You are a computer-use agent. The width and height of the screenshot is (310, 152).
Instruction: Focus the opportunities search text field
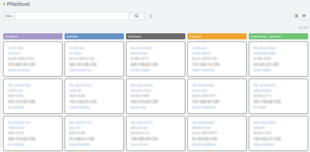coord(72,16)
